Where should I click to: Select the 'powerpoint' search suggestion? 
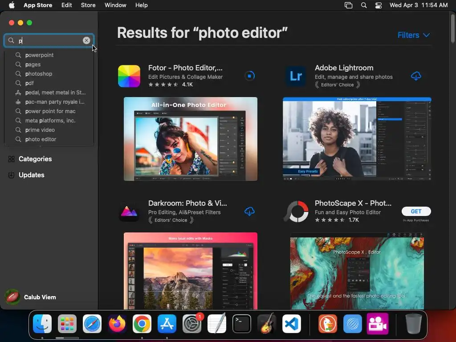click(x=49, y=55)
